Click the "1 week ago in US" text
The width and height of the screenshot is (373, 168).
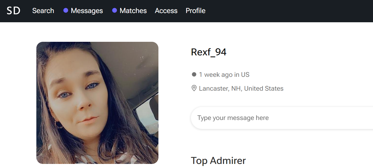point(224,75)
